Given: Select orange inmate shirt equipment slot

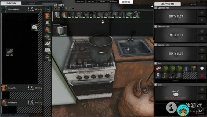Looking at the screenshot, I should (47, 16).
